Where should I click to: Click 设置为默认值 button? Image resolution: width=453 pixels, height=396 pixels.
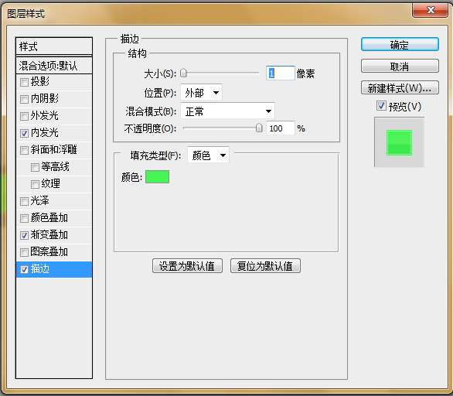[x=187, y=266]
